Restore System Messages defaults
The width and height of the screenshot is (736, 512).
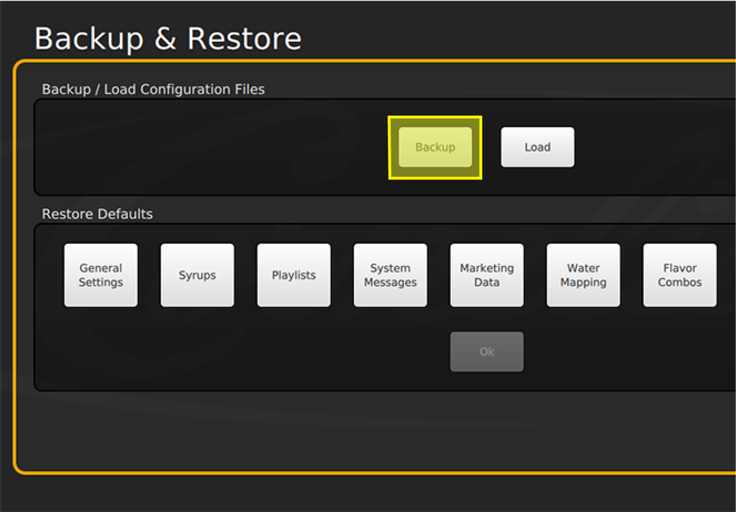390,275
